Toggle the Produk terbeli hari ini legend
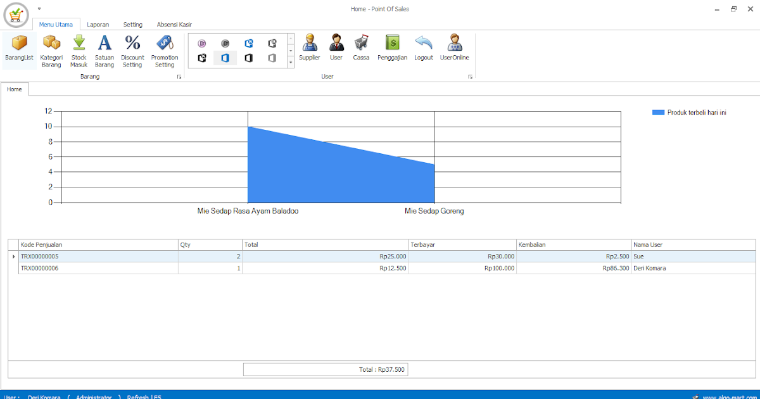 pyautogui.click(x=689, y=111)
